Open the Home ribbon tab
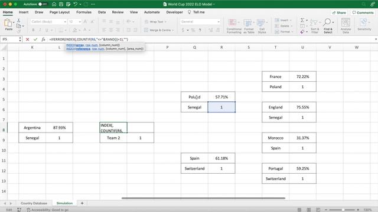 point(8,12)
